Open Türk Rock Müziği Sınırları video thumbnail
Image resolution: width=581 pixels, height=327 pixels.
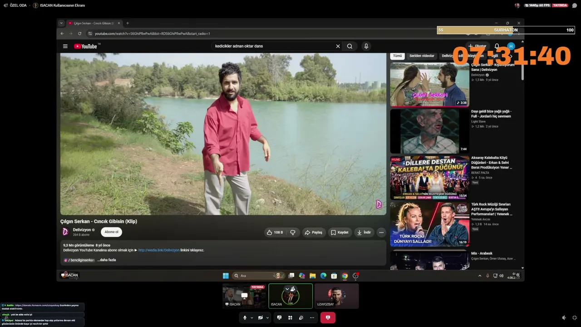(429, 224)
